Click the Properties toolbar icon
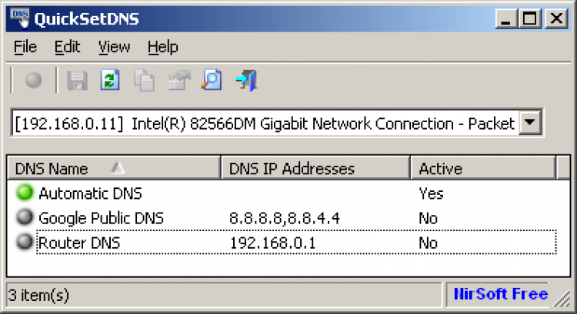 178,81
